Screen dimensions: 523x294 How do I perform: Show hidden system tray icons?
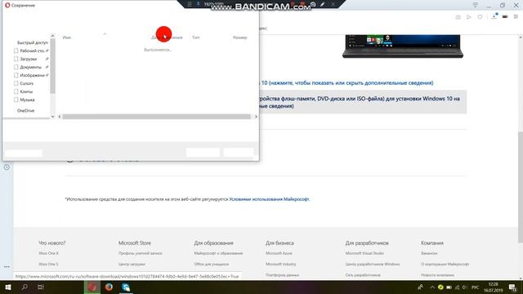click(432, 287)
